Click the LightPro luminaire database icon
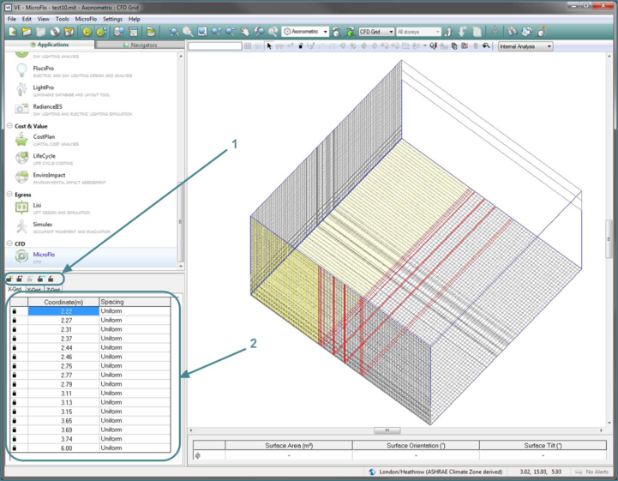 pyautogui.click(x=21, y=88)
